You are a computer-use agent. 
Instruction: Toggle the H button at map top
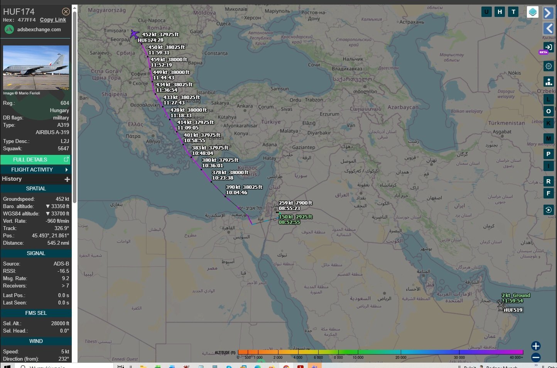(x=500, y=12)
